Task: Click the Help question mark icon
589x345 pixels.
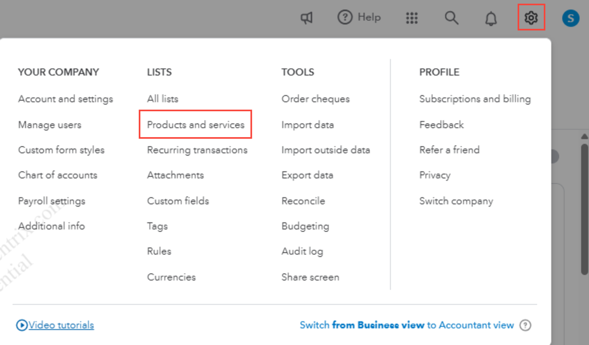Action: click(x=345, y=17)
